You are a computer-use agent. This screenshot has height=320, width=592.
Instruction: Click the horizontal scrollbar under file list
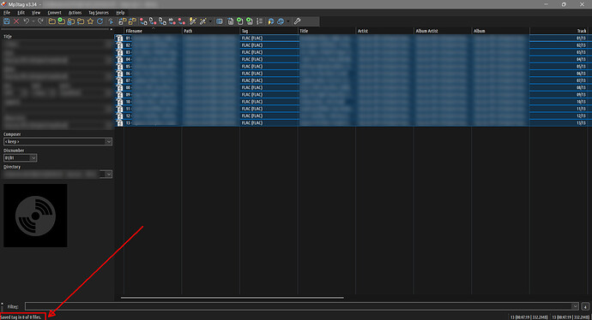233,298
